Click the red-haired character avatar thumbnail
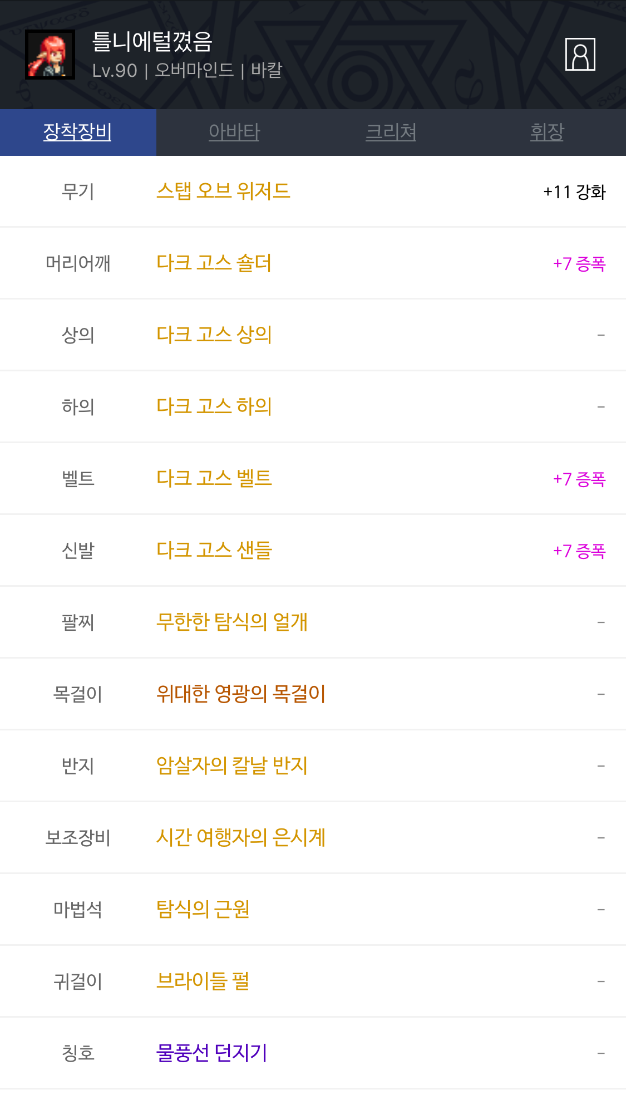The image size is (626, 1114). click(50, 55)
